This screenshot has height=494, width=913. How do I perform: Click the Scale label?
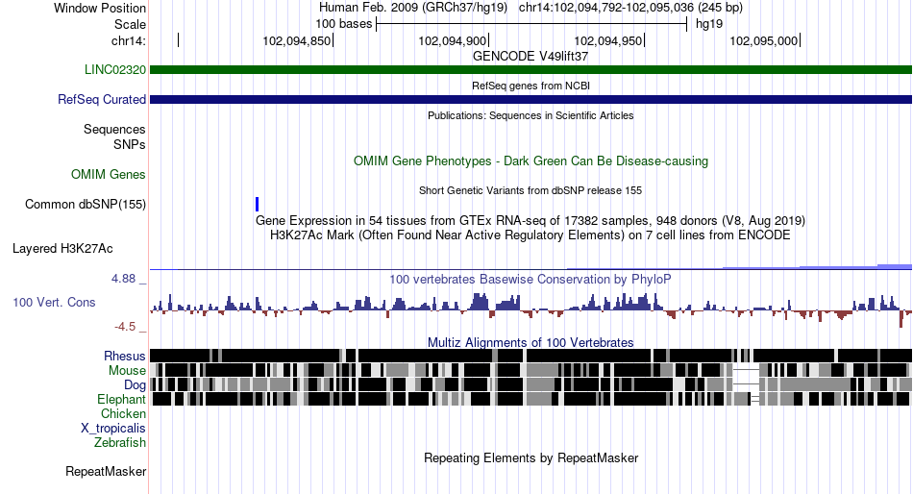[x=131, y=24]
